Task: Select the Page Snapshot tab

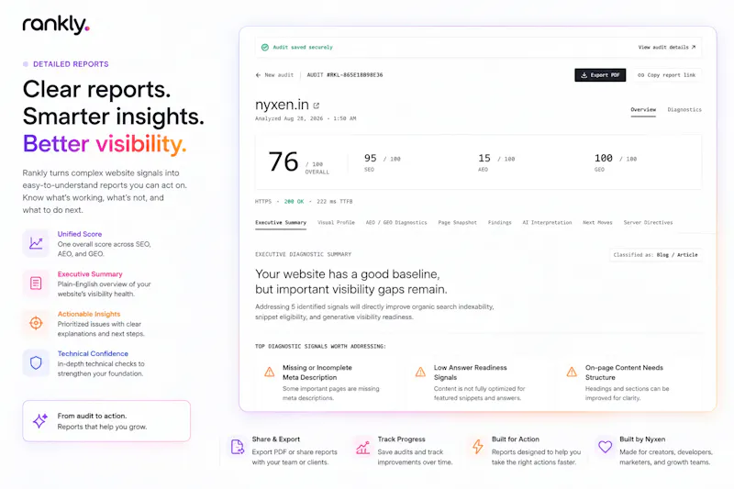Action: (457, 223)
